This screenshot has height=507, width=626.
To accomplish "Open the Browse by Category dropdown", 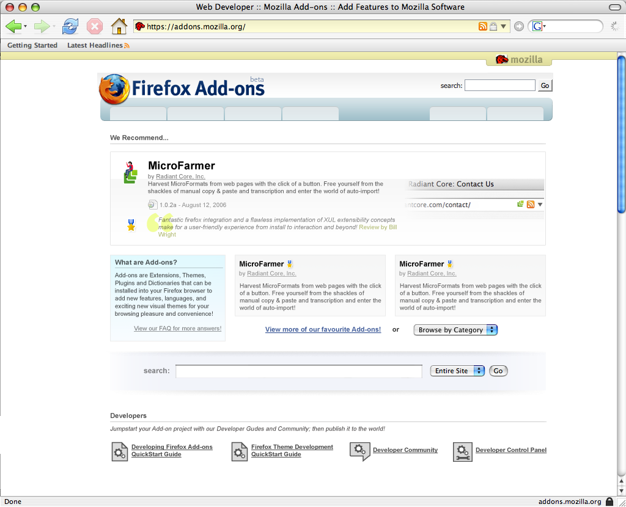I will [x=455, y=330].
